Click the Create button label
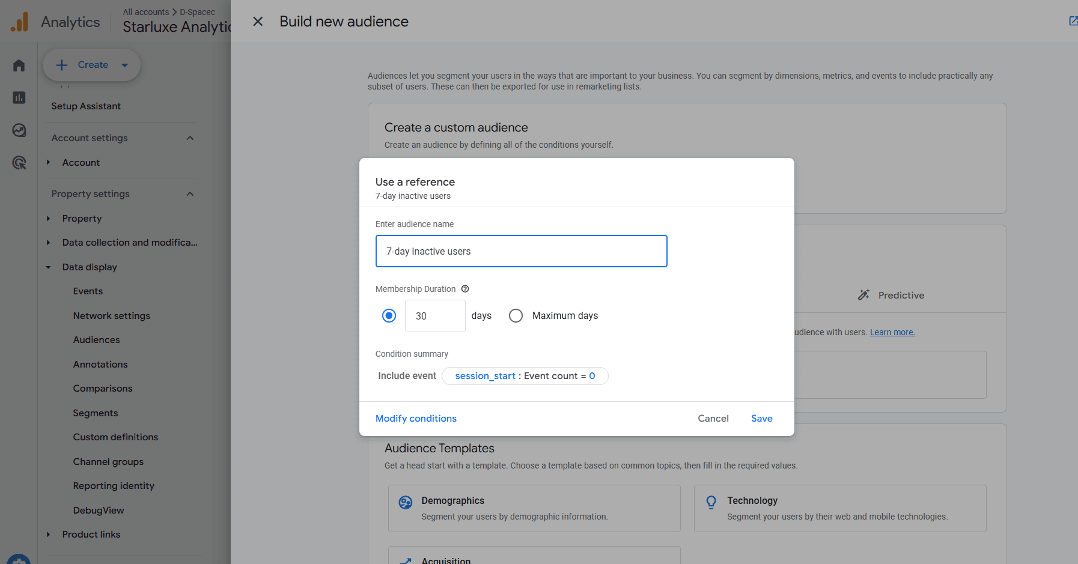The image size is (1078, 564). (x=93, y=65)
